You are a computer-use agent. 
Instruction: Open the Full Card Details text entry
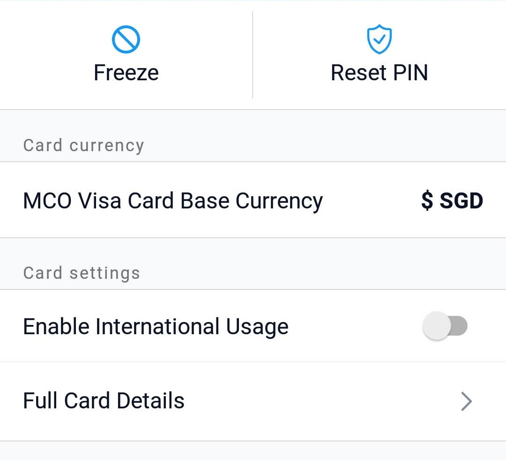click(x=104, y=401)
